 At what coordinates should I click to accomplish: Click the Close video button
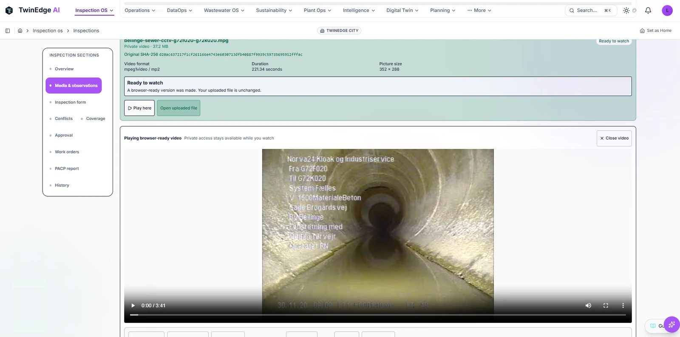(x=614, y=138)
